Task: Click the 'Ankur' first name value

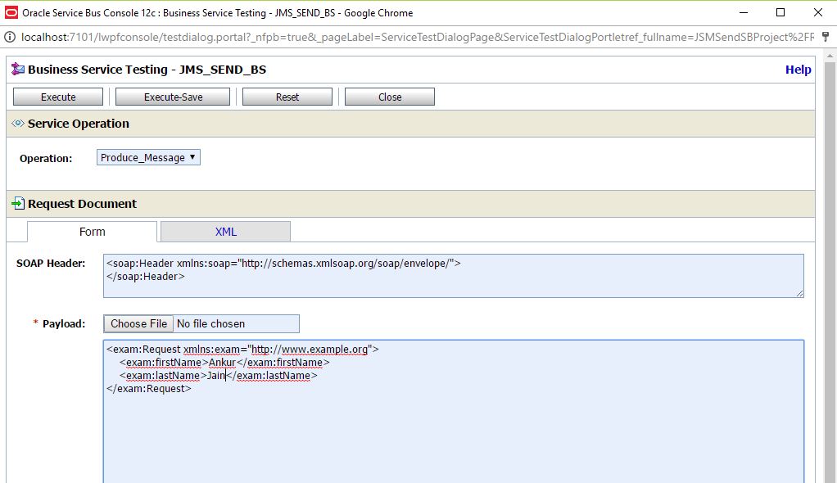Action: pyautogui.click(x=222, y=363)
